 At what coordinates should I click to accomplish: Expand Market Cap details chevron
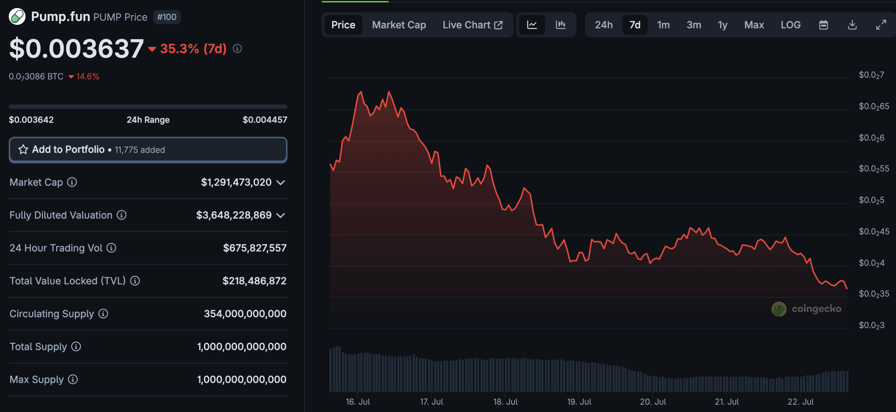tap(281, 182)
